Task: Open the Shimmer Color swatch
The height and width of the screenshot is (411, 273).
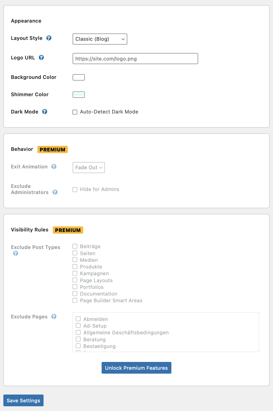Action: coord(79,95)
